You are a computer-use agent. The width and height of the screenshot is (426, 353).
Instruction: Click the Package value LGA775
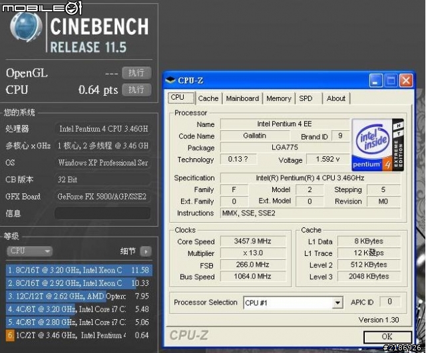(284, 148)
